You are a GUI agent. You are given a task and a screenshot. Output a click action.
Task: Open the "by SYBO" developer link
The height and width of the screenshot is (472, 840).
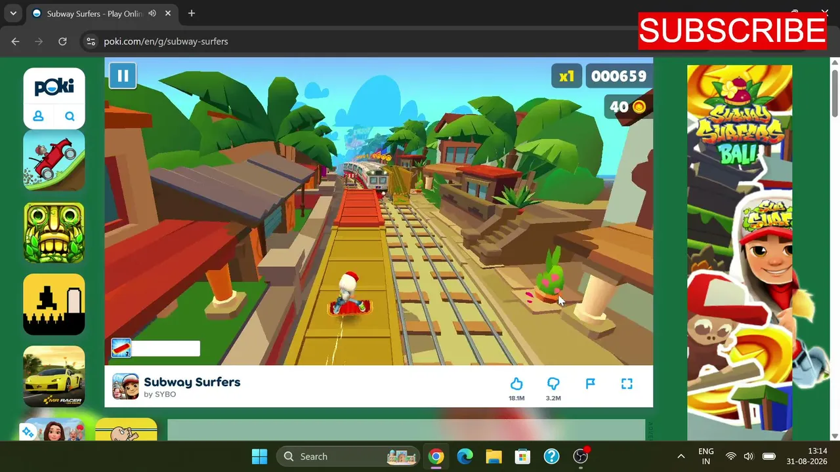click(160, 395)
